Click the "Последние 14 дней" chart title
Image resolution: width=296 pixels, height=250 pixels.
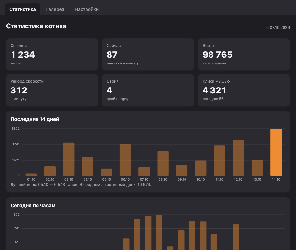(35, 119)
